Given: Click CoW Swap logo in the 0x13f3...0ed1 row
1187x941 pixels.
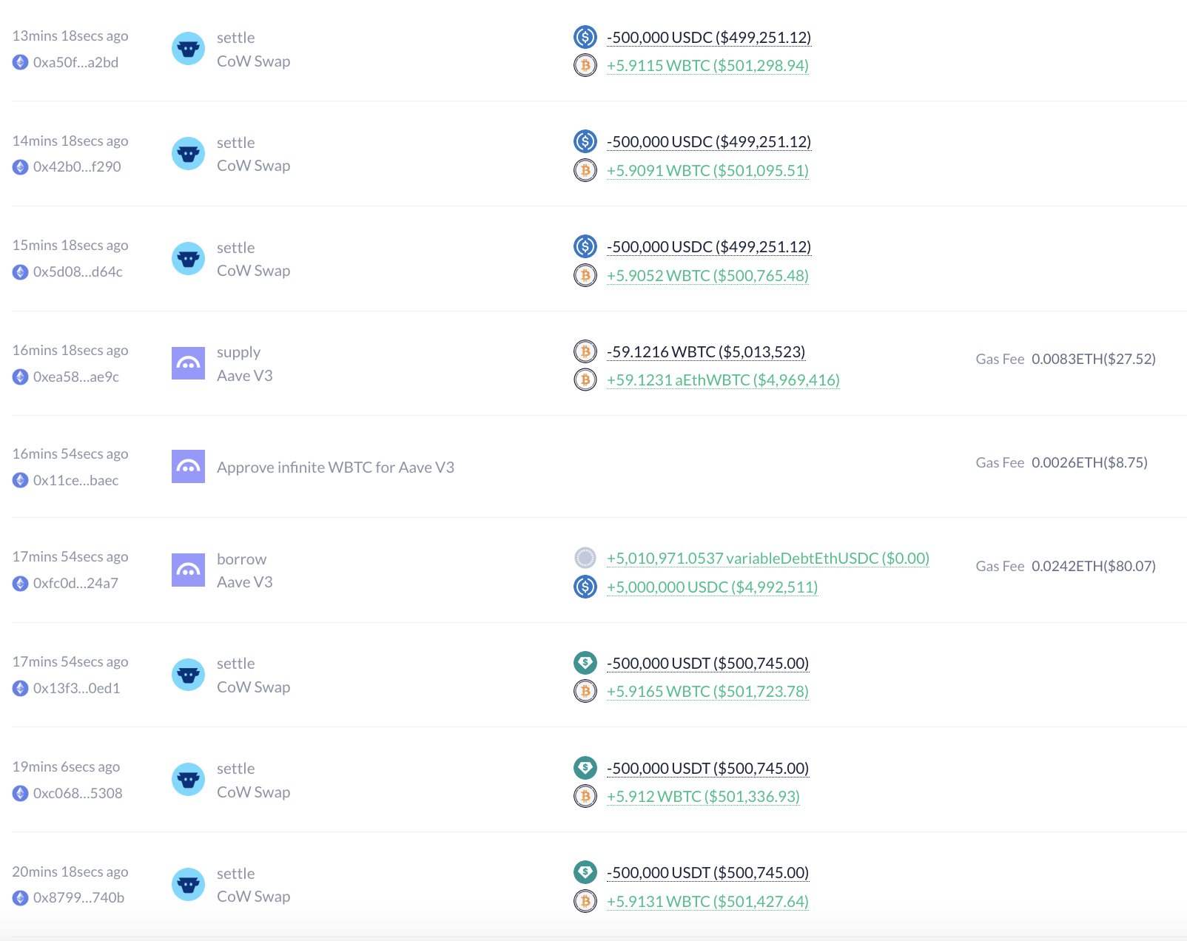Looking at the screenshot, I should (x=188, y=675).
